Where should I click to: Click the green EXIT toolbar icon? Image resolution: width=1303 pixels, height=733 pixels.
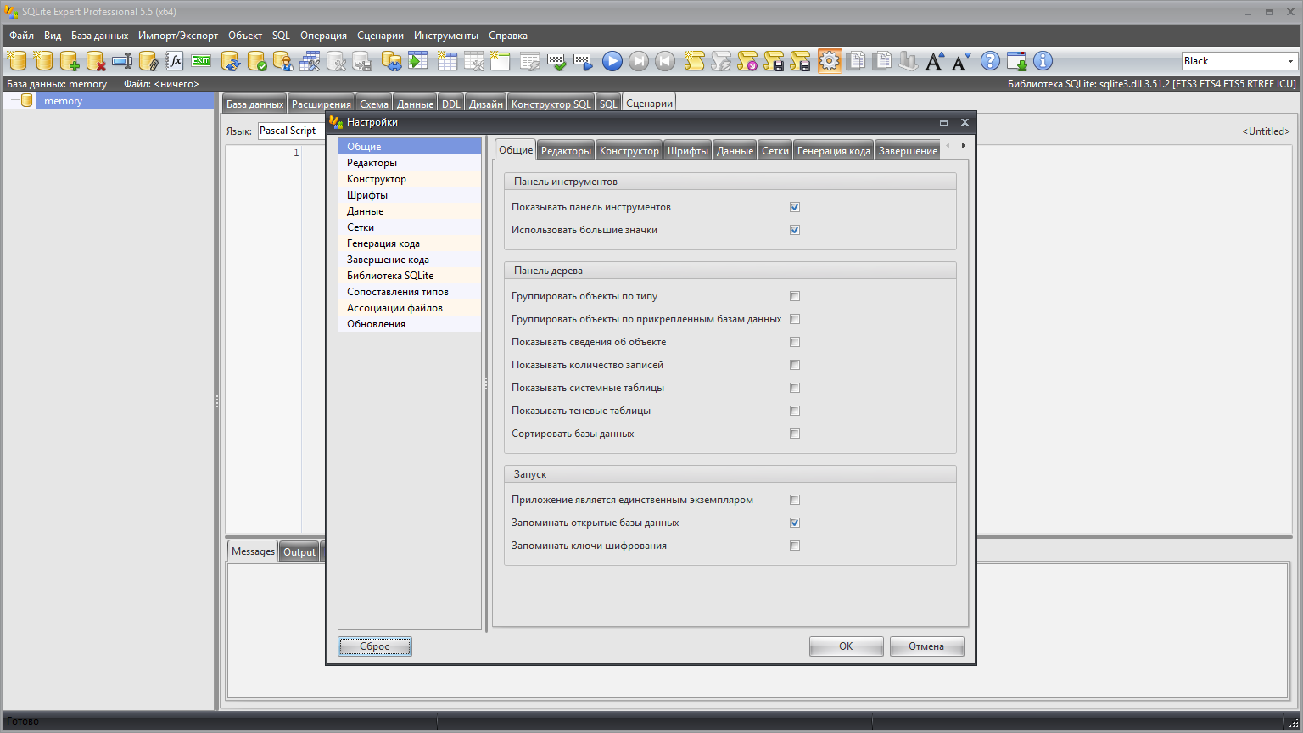tap(201, 61)
